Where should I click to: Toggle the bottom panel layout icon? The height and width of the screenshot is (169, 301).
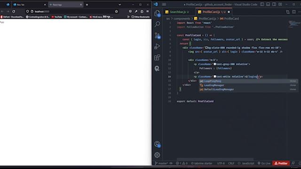(x=268, y=4)
